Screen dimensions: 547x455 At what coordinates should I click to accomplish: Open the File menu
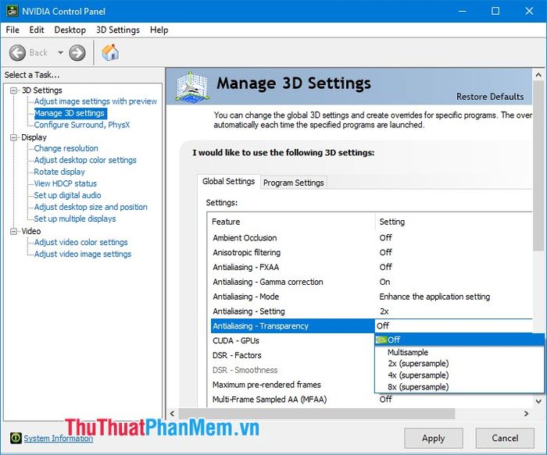tap(13, 30)
